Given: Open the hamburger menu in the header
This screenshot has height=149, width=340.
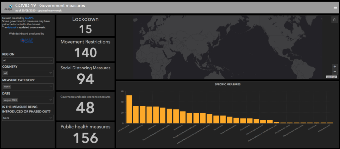Looking at the screenshot, I should (x=335, y=7).
